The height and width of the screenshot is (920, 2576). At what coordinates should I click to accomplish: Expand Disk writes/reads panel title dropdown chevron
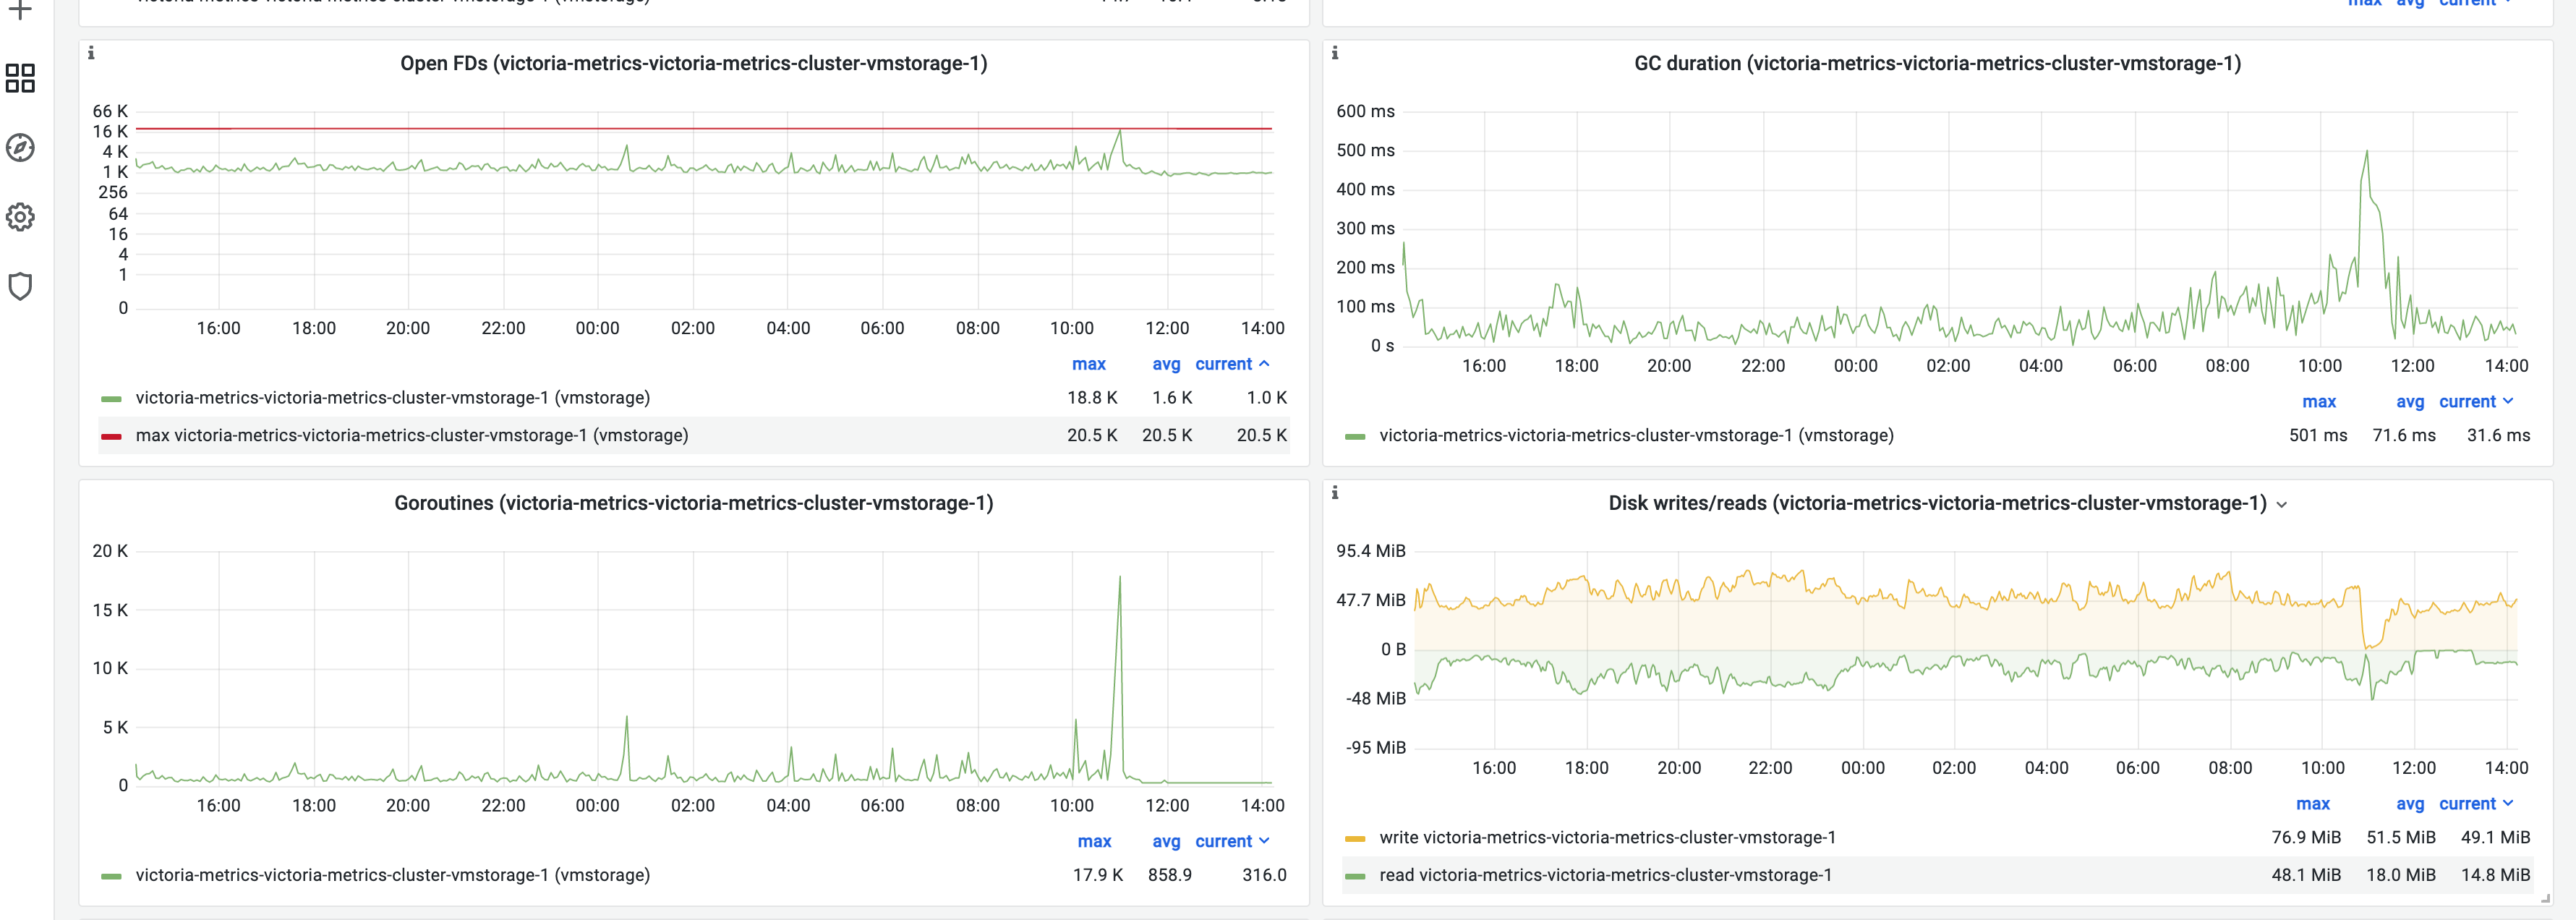(2281, 505)
